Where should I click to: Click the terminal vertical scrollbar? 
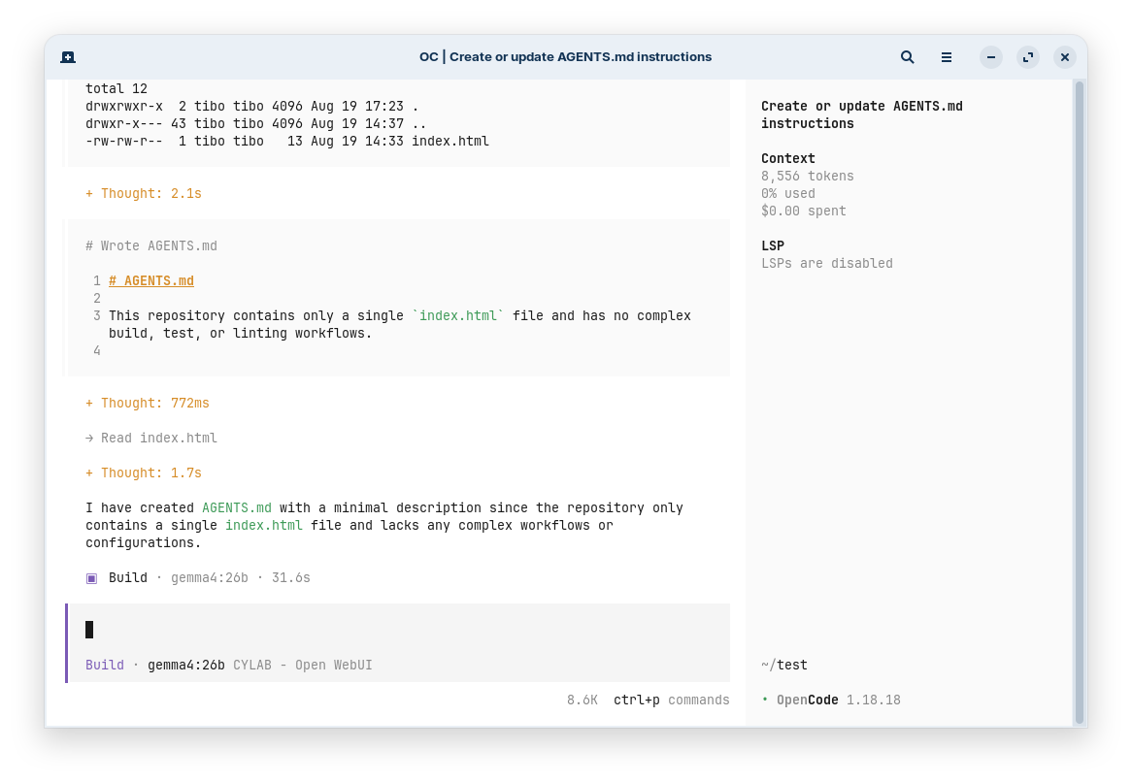tap(1080, 402)
